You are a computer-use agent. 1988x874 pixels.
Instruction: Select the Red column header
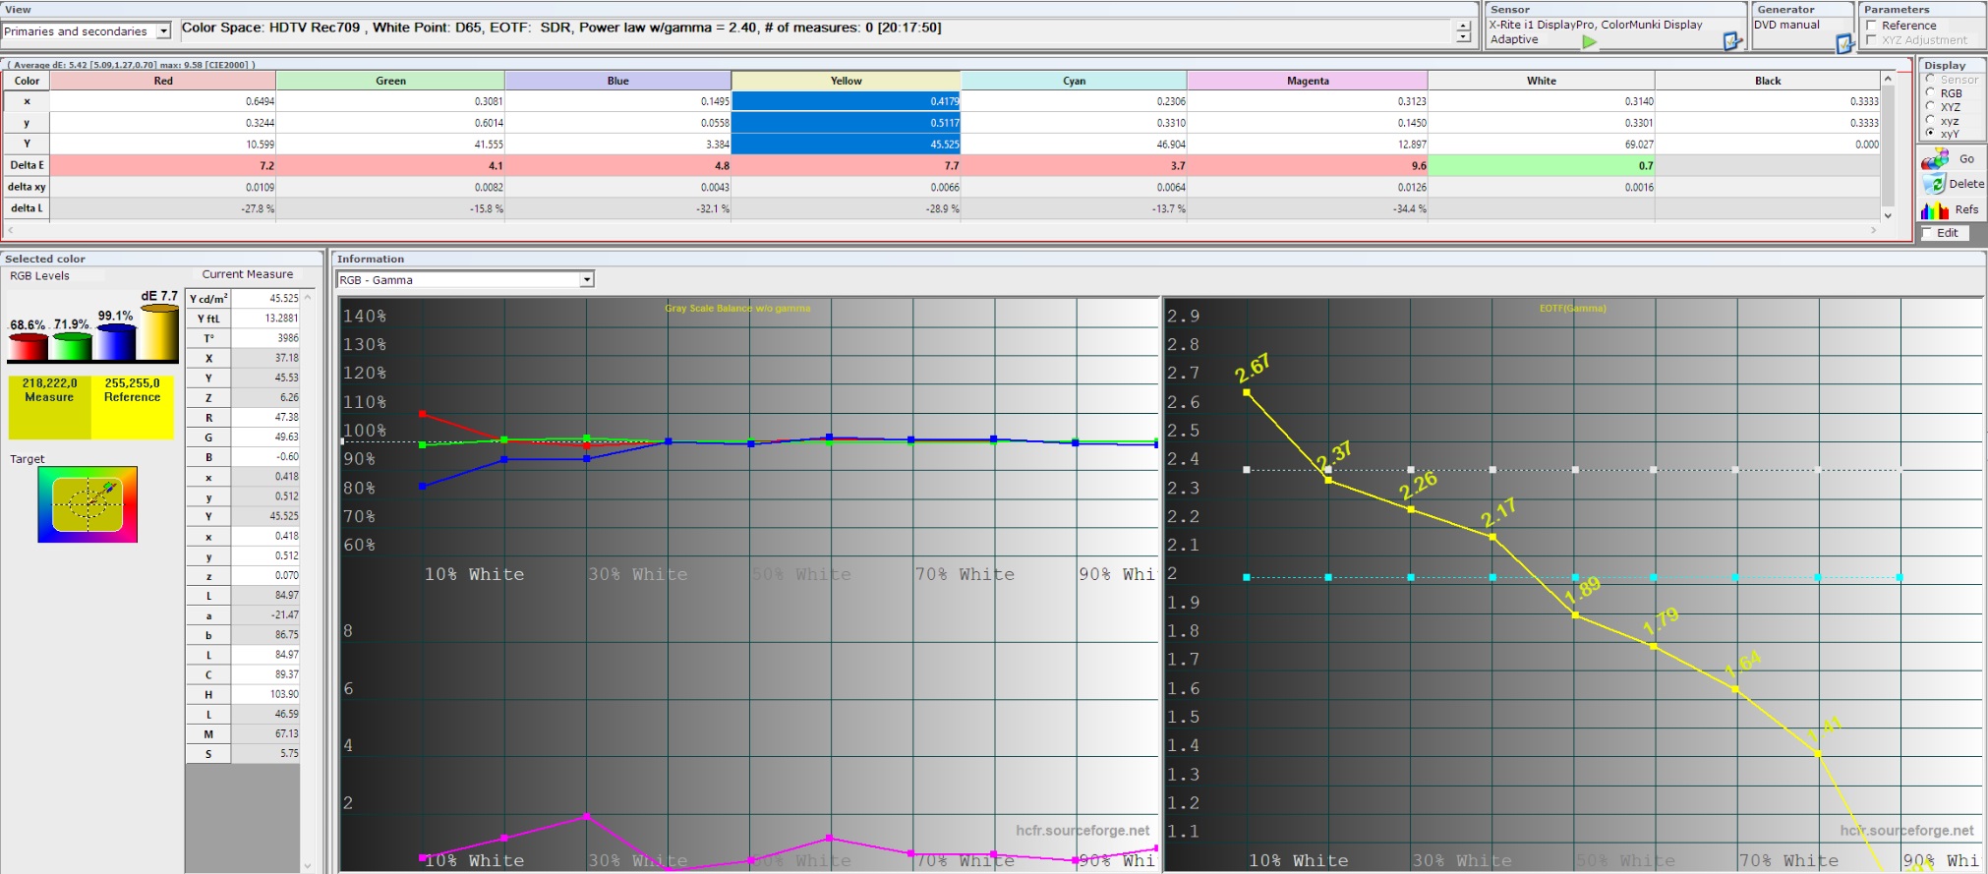(163, 81)
